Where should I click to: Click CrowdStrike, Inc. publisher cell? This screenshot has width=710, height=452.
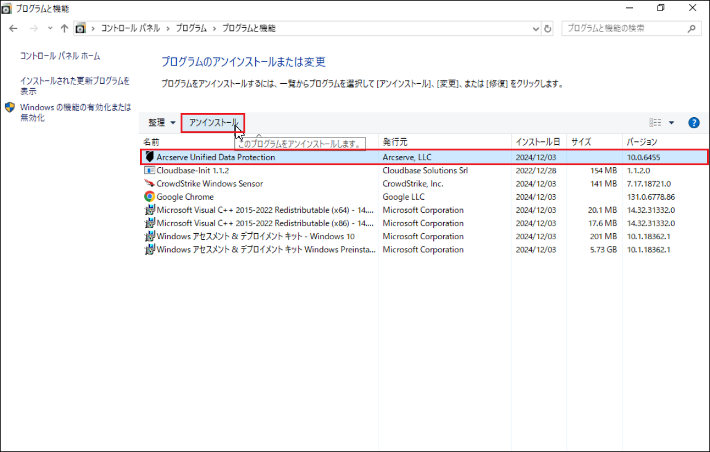tap(412, 184)
